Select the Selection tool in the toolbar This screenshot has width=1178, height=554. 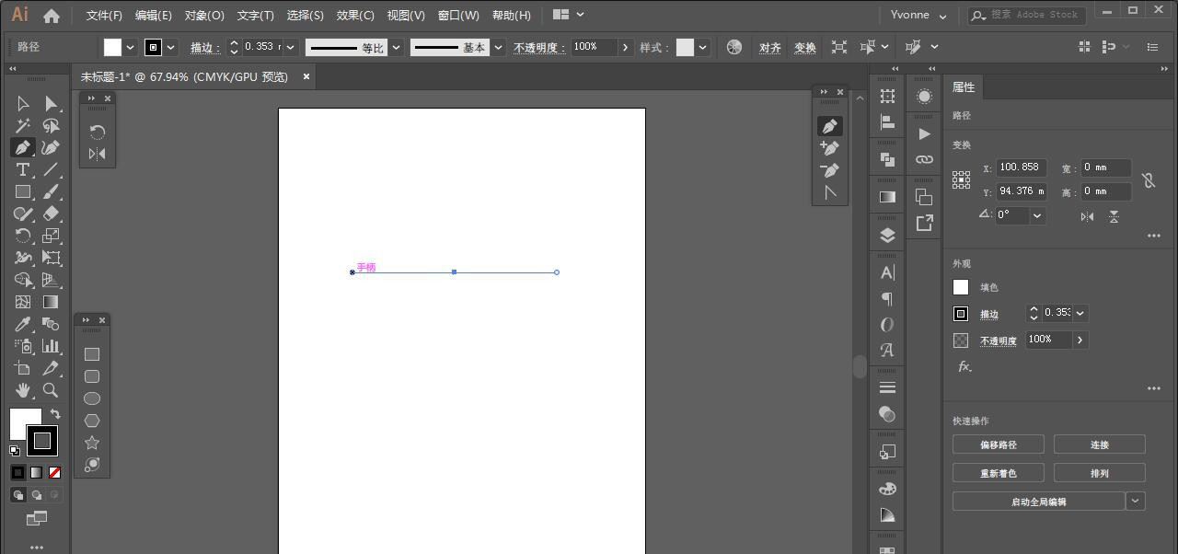[x=23, y=103]
